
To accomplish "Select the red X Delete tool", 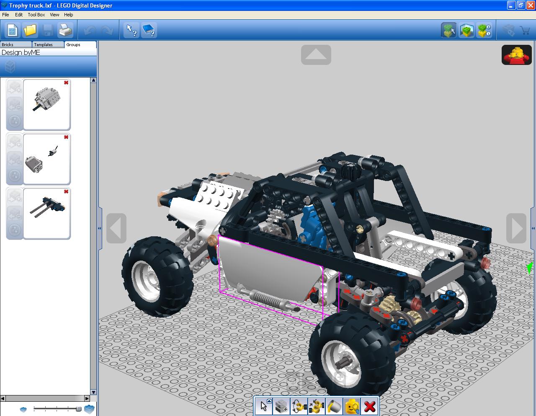I will (x=369, y=406).
